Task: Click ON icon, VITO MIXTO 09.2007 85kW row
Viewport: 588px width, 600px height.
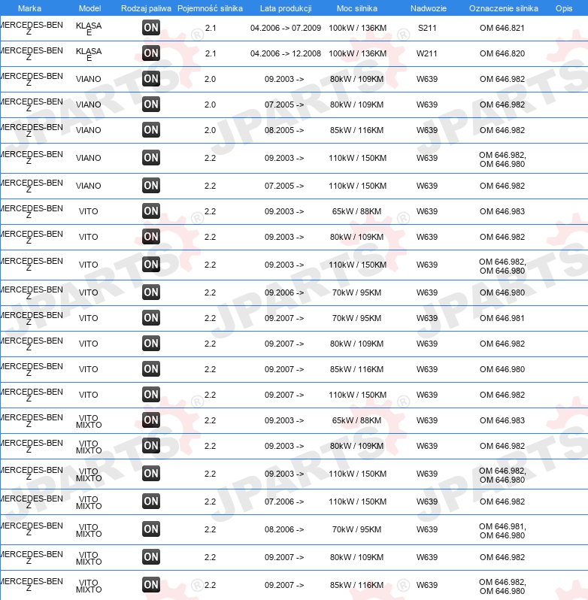Action: tap(150, 585)
